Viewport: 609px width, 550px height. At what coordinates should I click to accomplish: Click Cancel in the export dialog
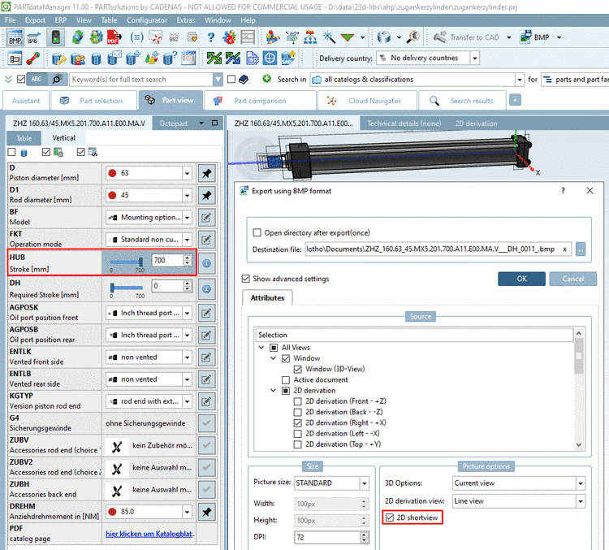click(x=573, y=279)
